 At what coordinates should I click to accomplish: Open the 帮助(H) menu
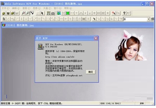pyautogui.click(x=68, y=8)
